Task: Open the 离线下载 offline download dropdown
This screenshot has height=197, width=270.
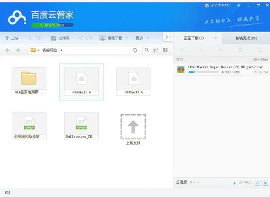Action: point(113,38)
